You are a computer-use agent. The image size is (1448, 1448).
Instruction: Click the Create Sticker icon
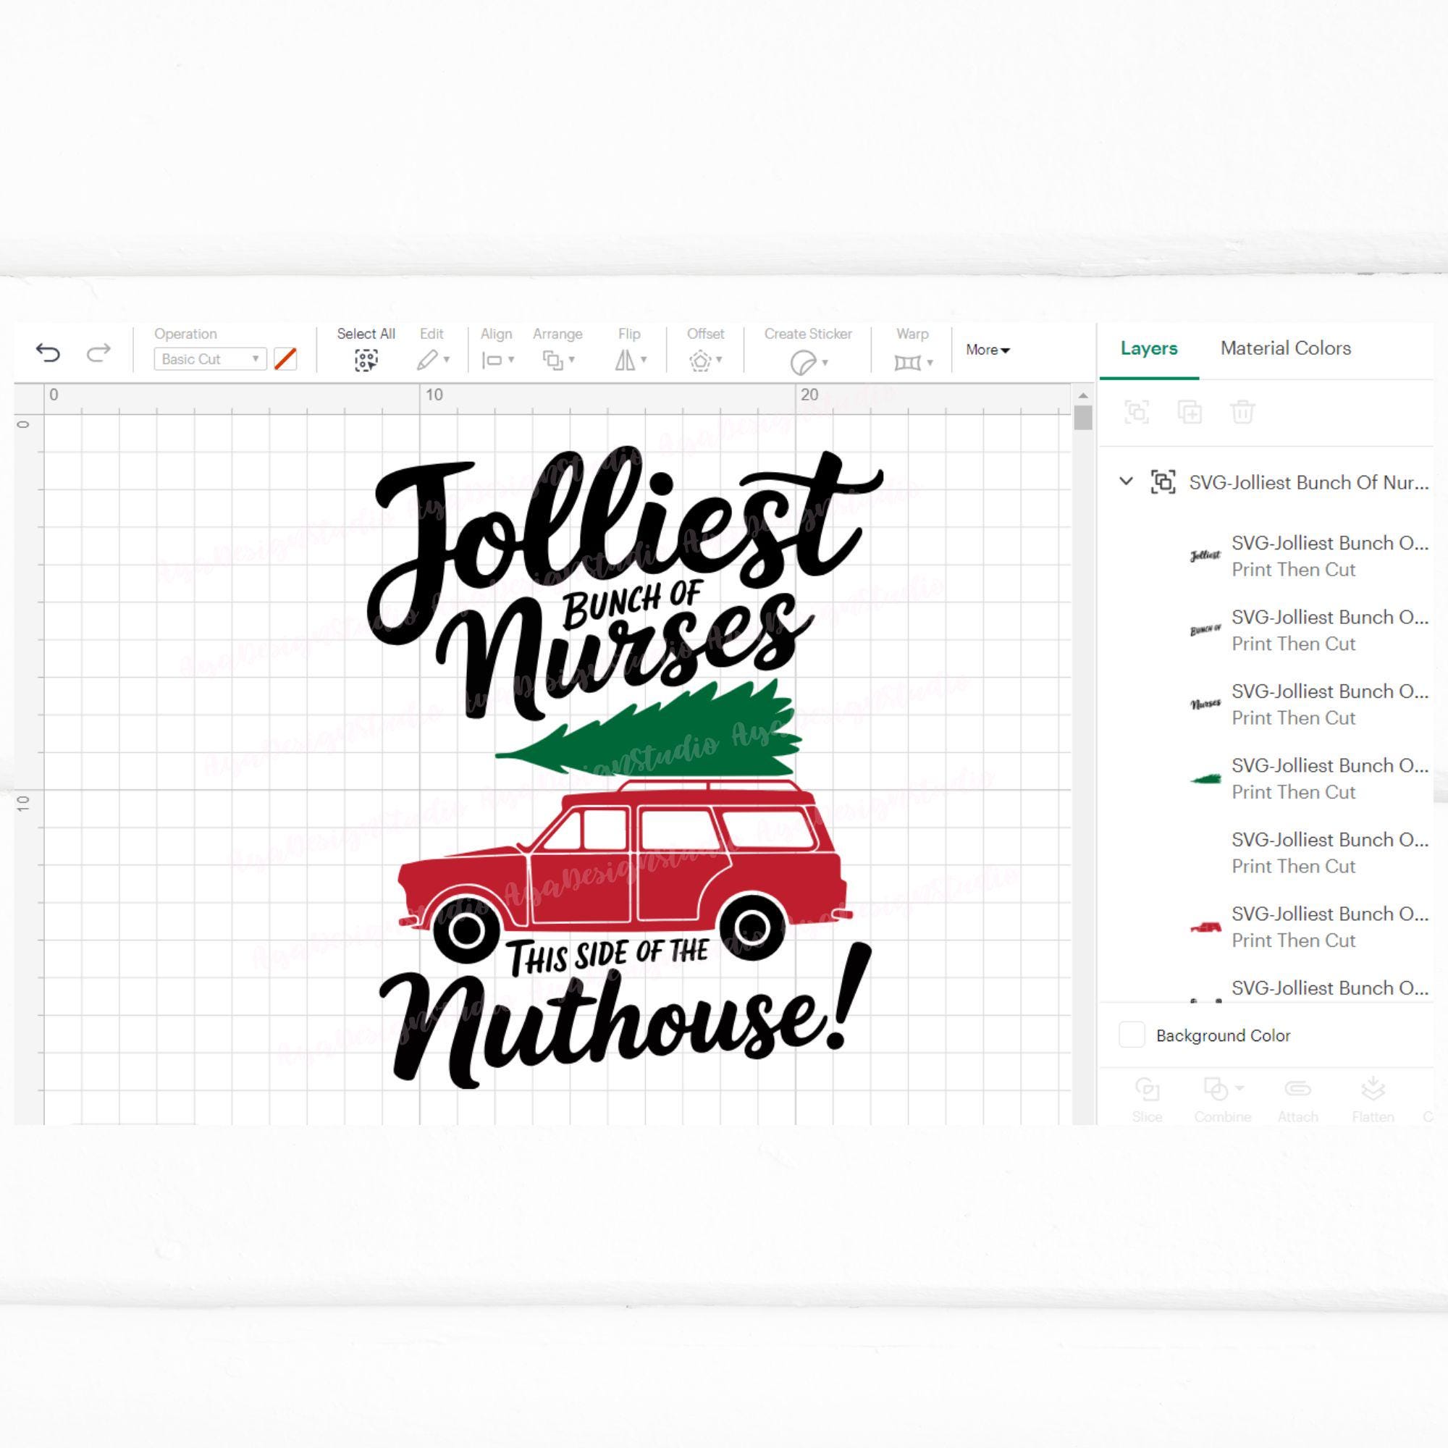point(803,363)
